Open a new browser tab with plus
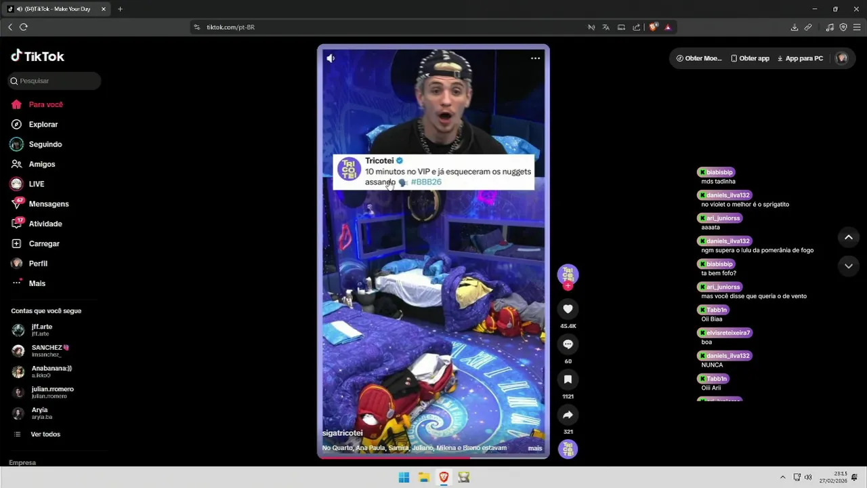Viewport: 867px width, 488px height. click(120, 9)
